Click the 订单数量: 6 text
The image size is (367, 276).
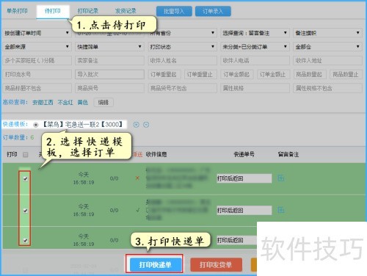[x=18, y=137]
